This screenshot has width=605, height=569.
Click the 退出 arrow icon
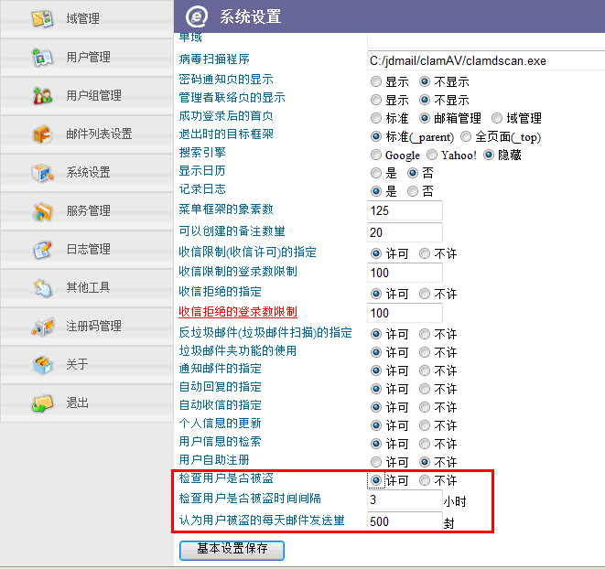click(42, 403)
